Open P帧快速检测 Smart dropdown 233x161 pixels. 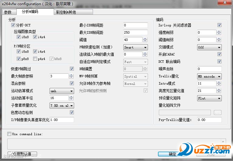135,47
